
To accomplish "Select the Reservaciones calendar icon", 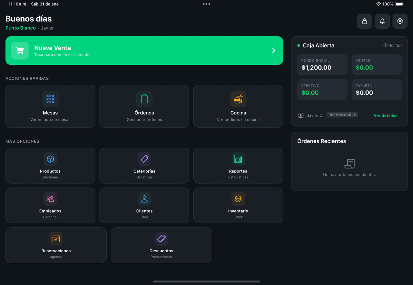I will coord(56,238).
